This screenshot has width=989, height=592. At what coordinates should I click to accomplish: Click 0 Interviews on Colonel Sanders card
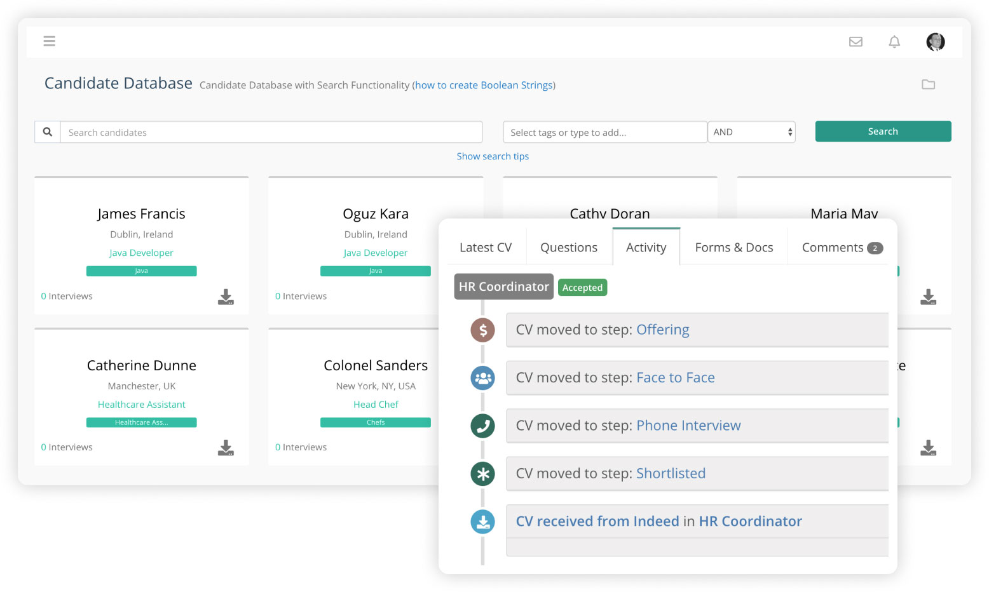(301, 447)
